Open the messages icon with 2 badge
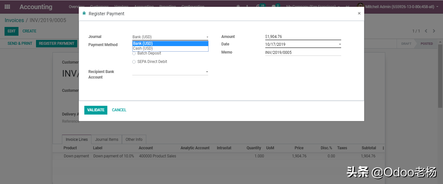 (x=274, y=6)
